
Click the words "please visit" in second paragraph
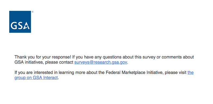pyautogui.click(x=176, y=73)
